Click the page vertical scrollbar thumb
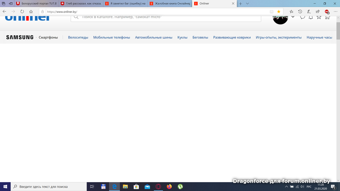The width and height of the screenshot is (340, 191). 338,30
